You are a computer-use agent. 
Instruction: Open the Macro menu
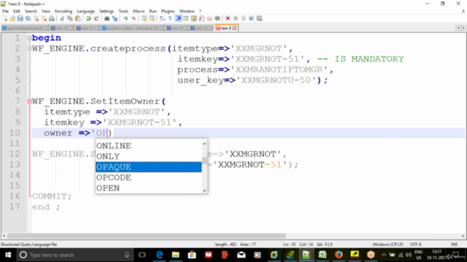139,11
